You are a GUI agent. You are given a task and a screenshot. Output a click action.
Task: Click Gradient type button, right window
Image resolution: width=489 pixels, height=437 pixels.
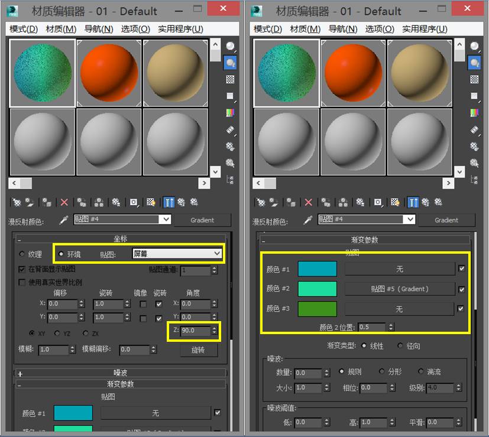click(x=446, y=220)
